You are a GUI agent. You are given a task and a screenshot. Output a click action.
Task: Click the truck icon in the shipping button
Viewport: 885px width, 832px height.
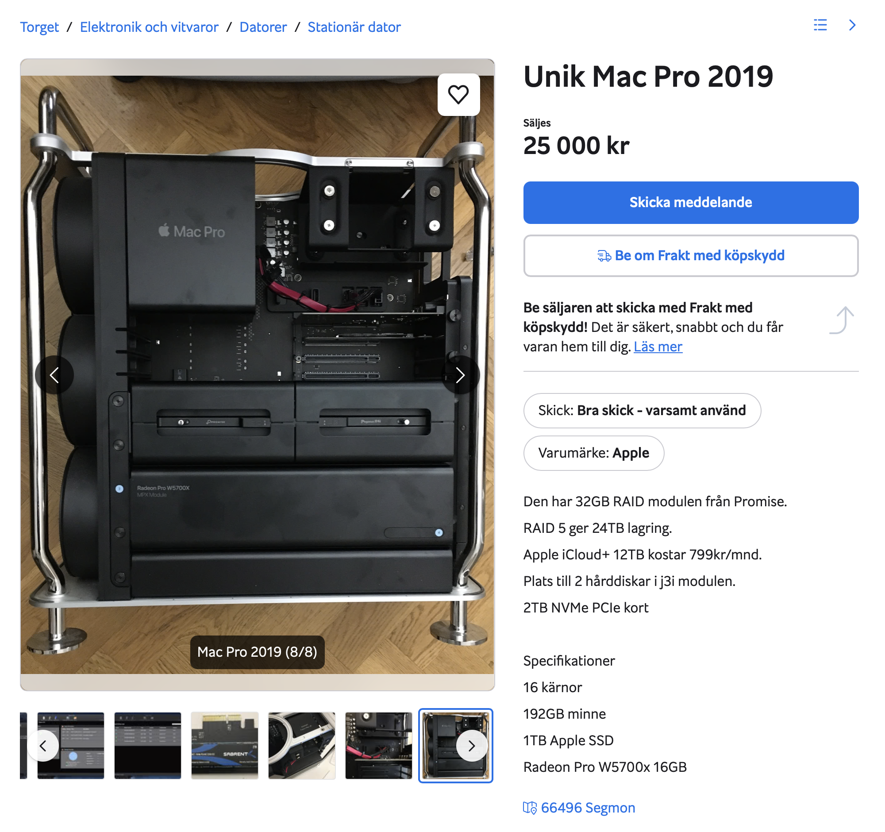coord(604,256)
